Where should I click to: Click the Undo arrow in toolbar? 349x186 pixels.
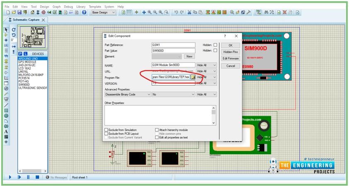(x=176, y=12)
